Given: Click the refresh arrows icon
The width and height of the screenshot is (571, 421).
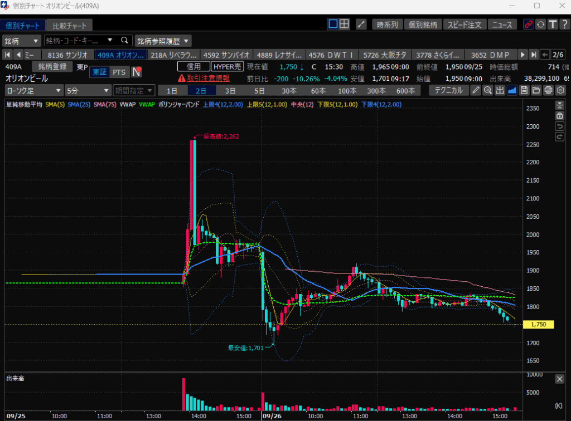Looking at the screenshot, I should (540, 25).
